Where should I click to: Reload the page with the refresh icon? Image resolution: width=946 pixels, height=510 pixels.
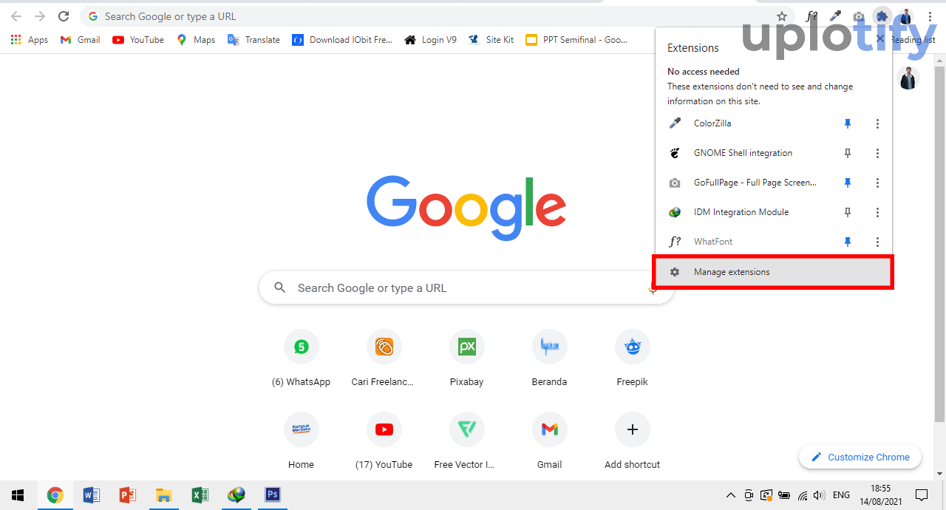pos(64,16)
